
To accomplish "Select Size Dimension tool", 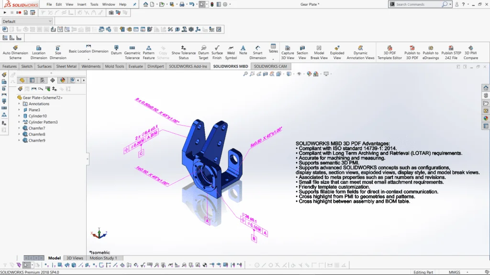I will (58, 53).
